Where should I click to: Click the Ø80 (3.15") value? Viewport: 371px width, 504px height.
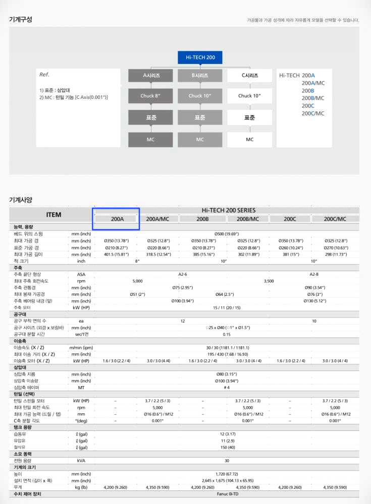[x=227, y=374]
